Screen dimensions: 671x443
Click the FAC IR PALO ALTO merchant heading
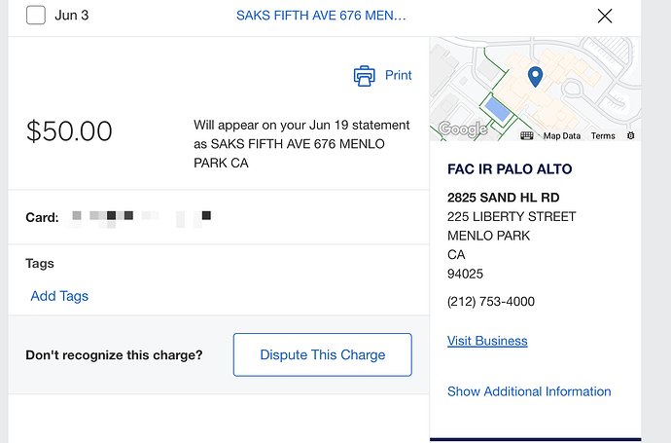click(x=510, y=169)
